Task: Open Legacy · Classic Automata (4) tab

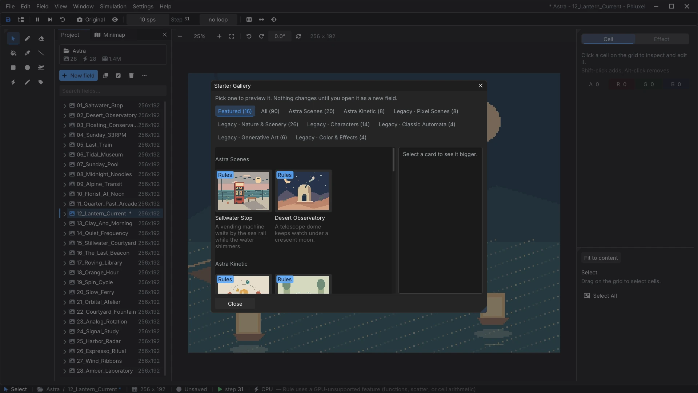Action: pyautogui.click(x=417, y=124)
